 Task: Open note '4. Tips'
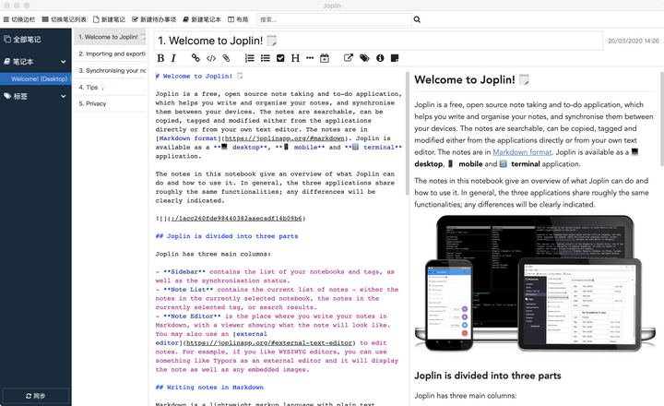point(110,87)
